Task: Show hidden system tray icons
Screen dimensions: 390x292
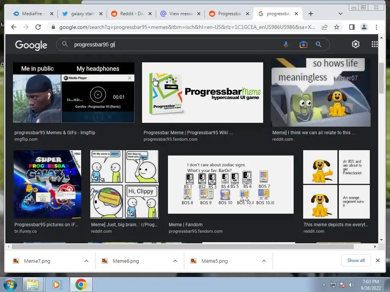Action: click(324, 285)
